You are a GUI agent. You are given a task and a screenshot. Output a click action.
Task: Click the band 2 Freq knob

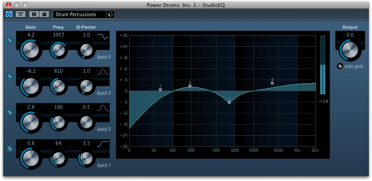(58, 122)
